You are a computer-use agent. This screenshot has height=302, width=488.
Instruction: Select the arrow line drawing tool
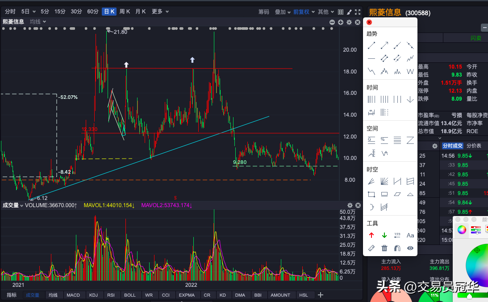384,45
